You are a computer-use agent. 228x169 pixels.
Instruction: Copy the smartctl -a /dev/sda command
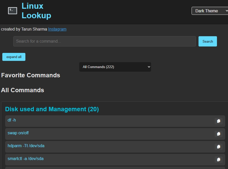tap(219, 159)
